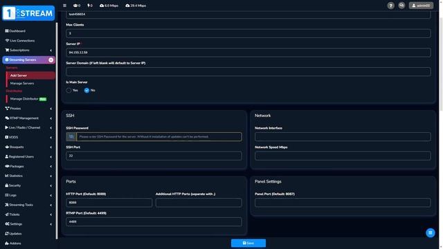Image resolution: width=443 pixels, height=249 pixels.
Task: Click into the SSH Password field
Action: [x=159, y=137]
